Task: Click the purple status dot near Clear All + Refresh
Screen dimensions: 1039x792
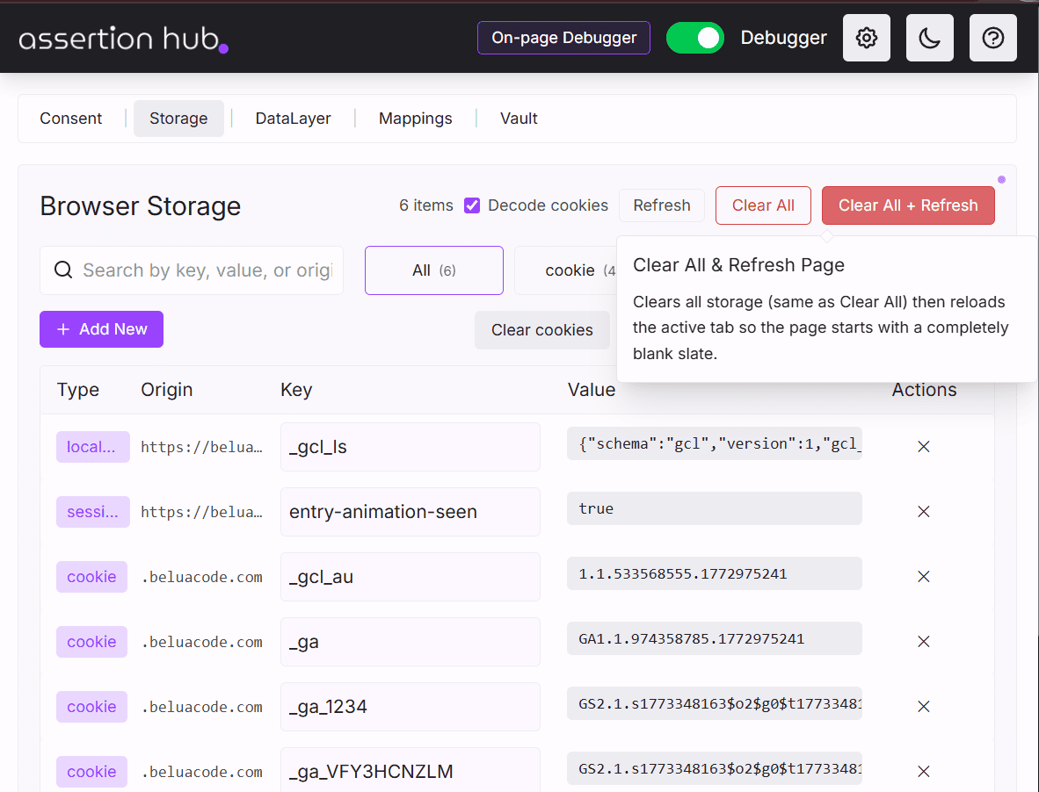Action: pyautogui.click(x=1001, y=179)
